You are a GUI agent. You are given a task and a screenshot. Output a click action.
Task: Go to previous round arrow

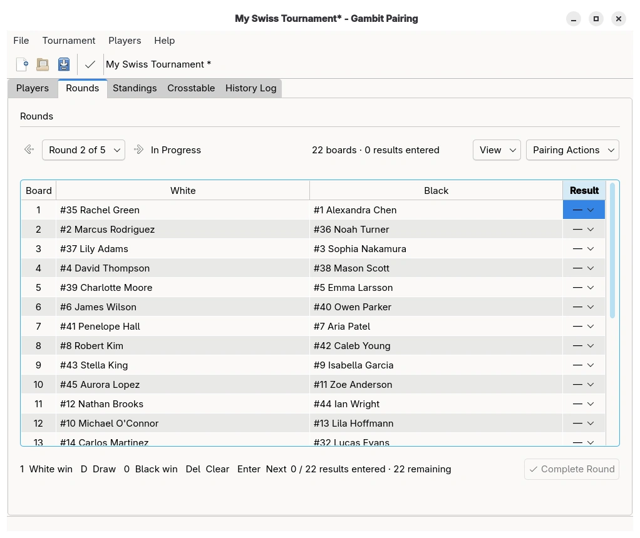pos(29,150)
